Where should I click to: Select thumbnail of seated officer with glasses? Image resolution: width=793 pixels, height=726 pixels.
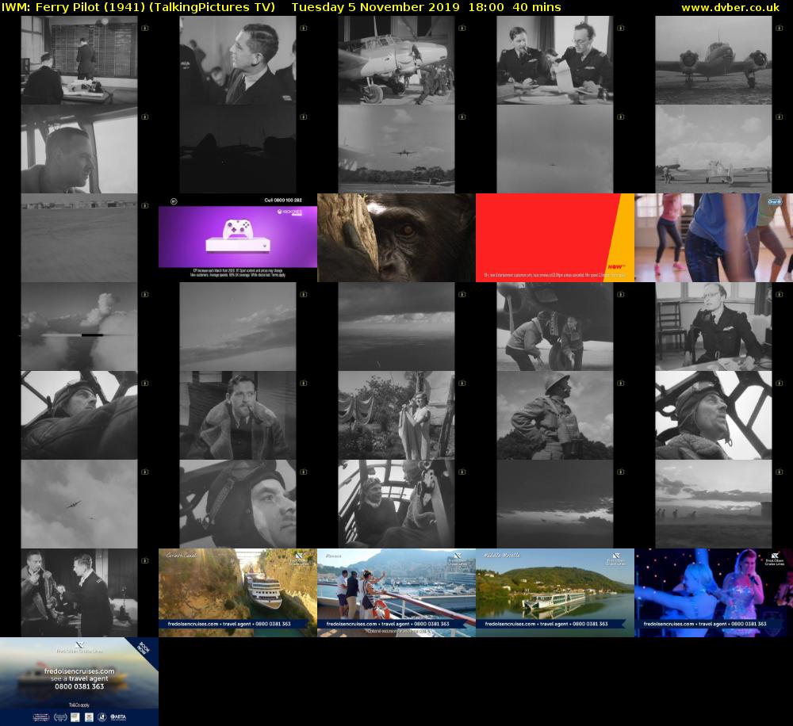click(714, 327)
